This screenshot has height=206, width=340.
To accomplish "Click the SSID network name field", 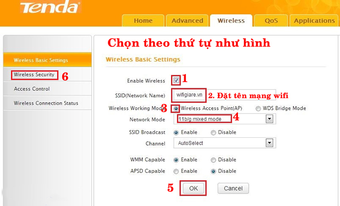I will point(224,95).
